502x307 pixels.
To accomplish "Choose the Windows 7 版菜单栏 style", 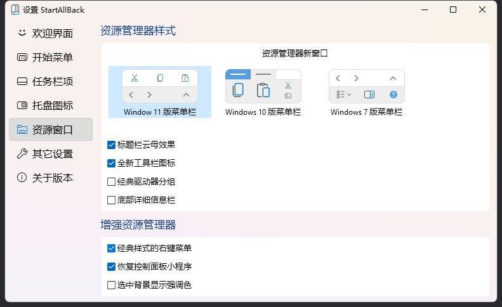I will 367,92.
